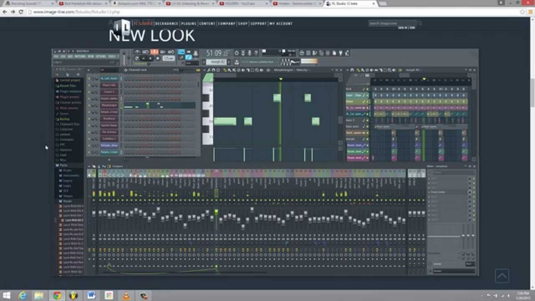Open the TOOLS menu in FL Studio
535x301 pixels.
point(111,56)
